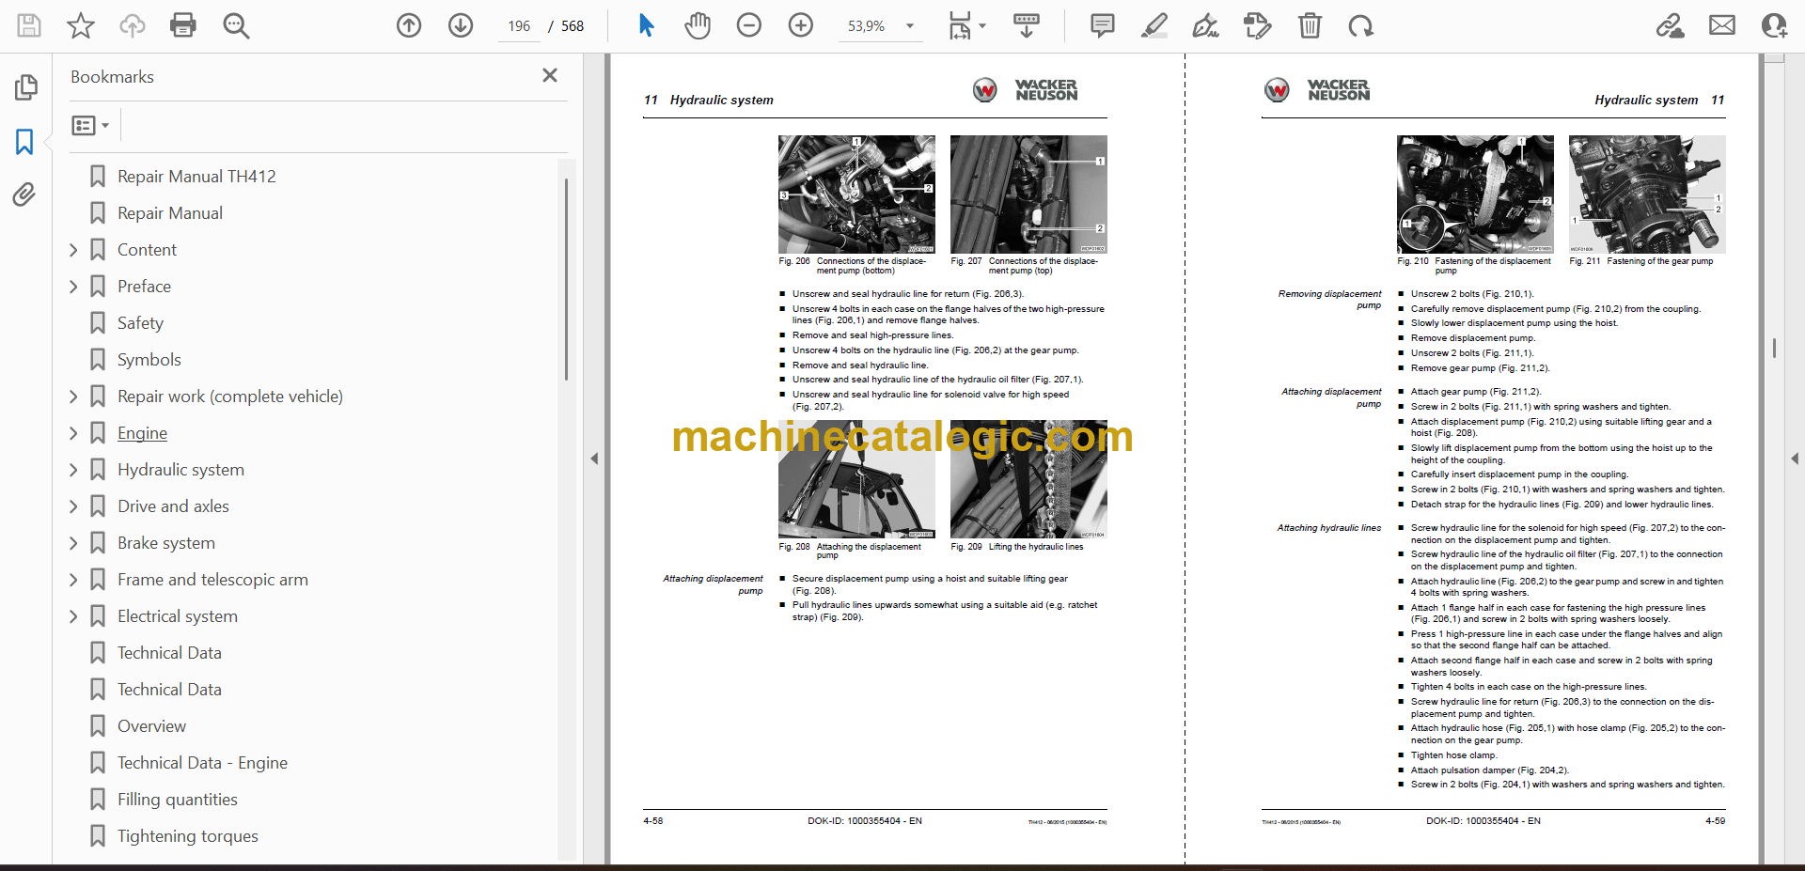Open the Engine bookmark link
This screenshot has height=871, width=1805.
[142, 433]
